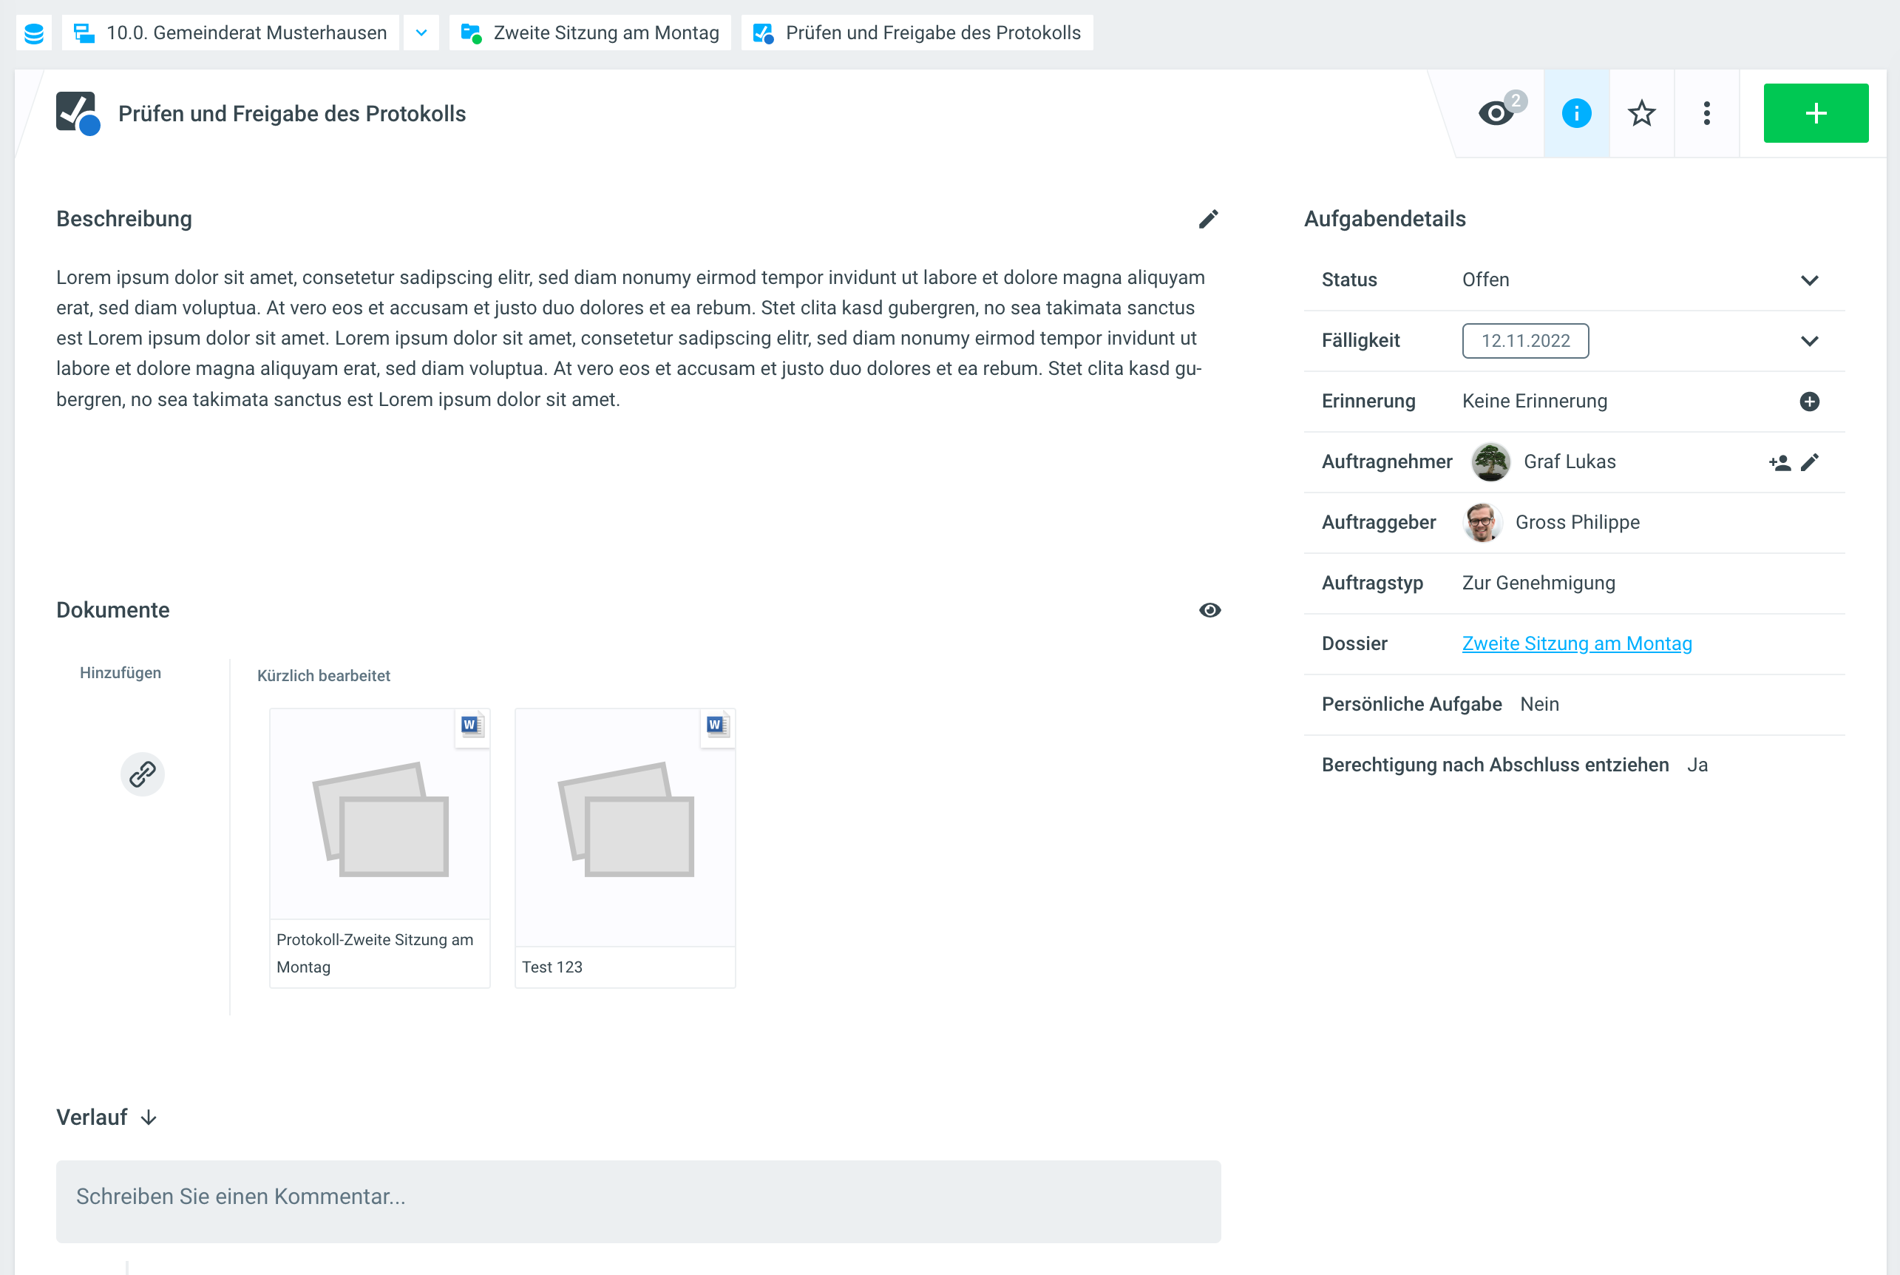Toggle the info panel button

[x=1575, y=113]
